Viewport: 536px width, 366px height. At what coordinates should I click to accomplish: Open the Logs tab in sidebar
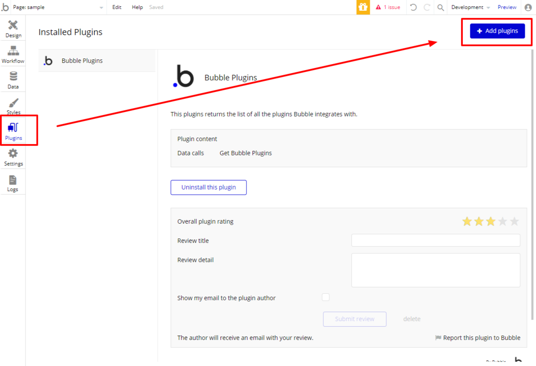click(13, 183)
